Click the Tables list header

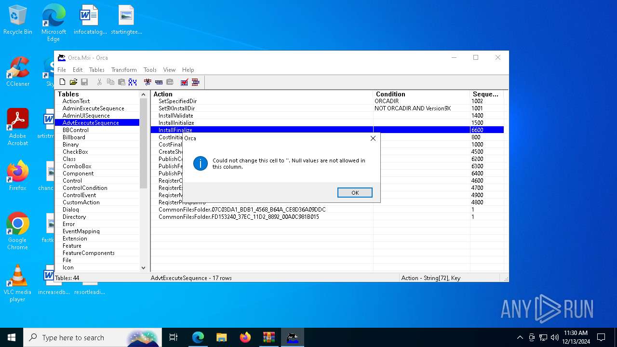tap(97, 94)
